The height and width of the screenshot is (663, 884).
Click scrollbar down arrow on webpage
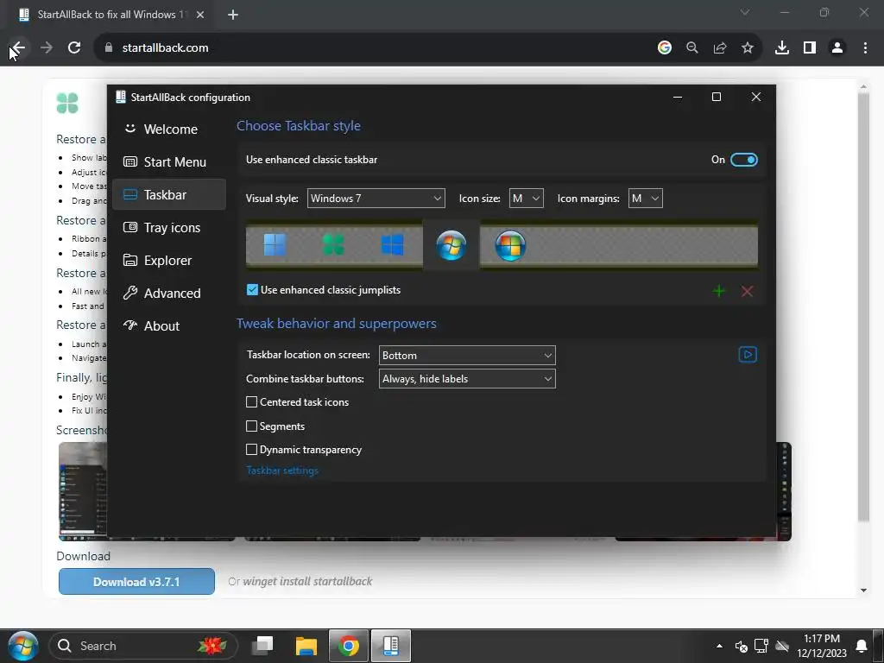(863, 590)
